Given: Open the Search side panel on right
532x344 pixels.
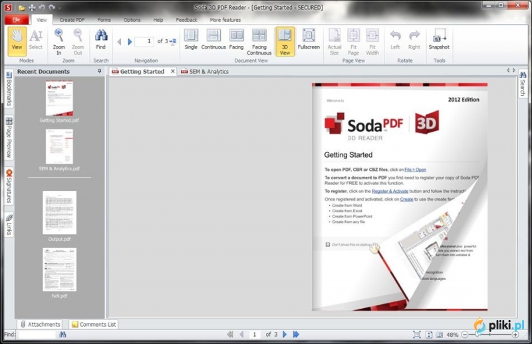Looking at the screenshot, I should pyautogui.click(x=523, y=84).
